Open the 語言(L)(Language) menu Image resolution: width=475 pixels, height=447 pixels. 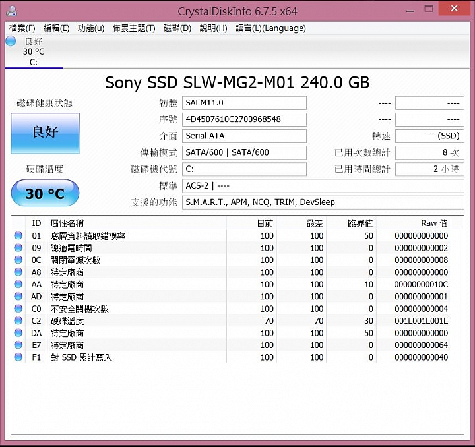tap(270, 28)
